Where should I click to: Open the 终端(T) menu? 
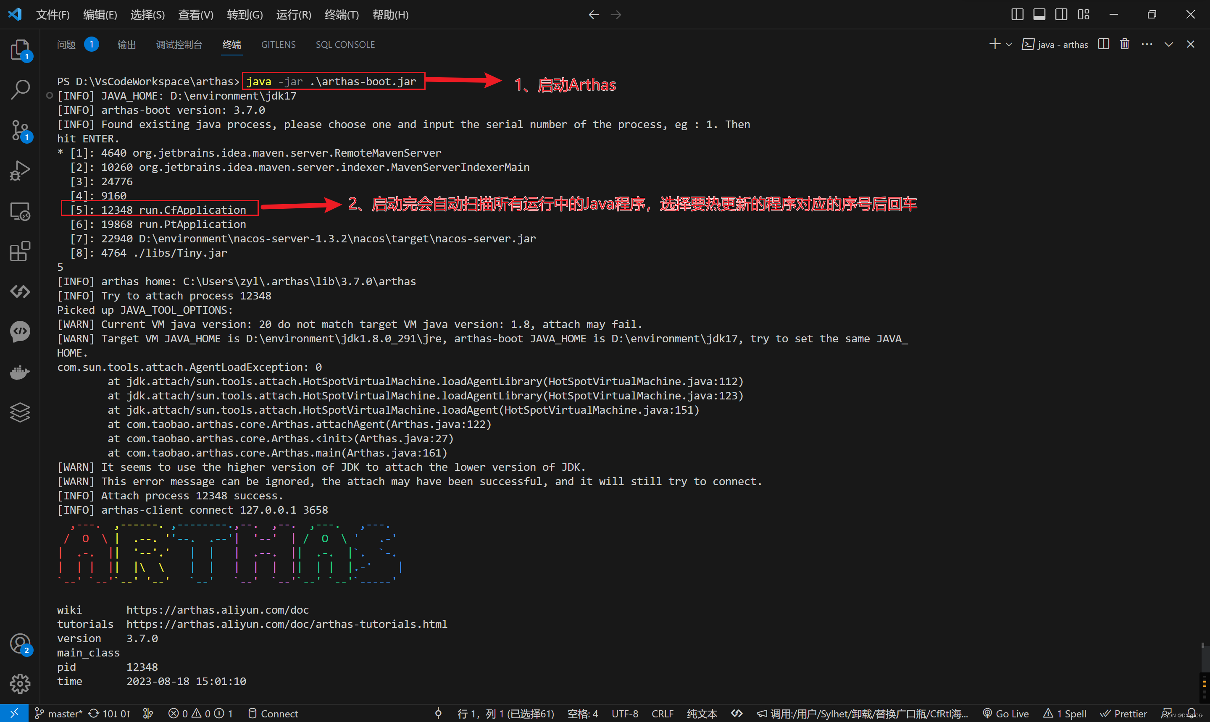[x=342, y=15]
